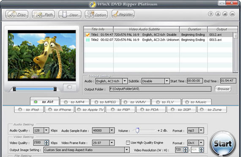Click Title2 duration 00:02:07

tap(107, 40)
